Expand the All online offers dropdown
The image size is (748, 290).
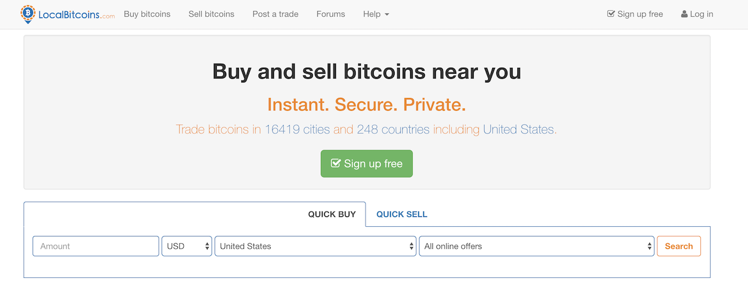point(536,246)
